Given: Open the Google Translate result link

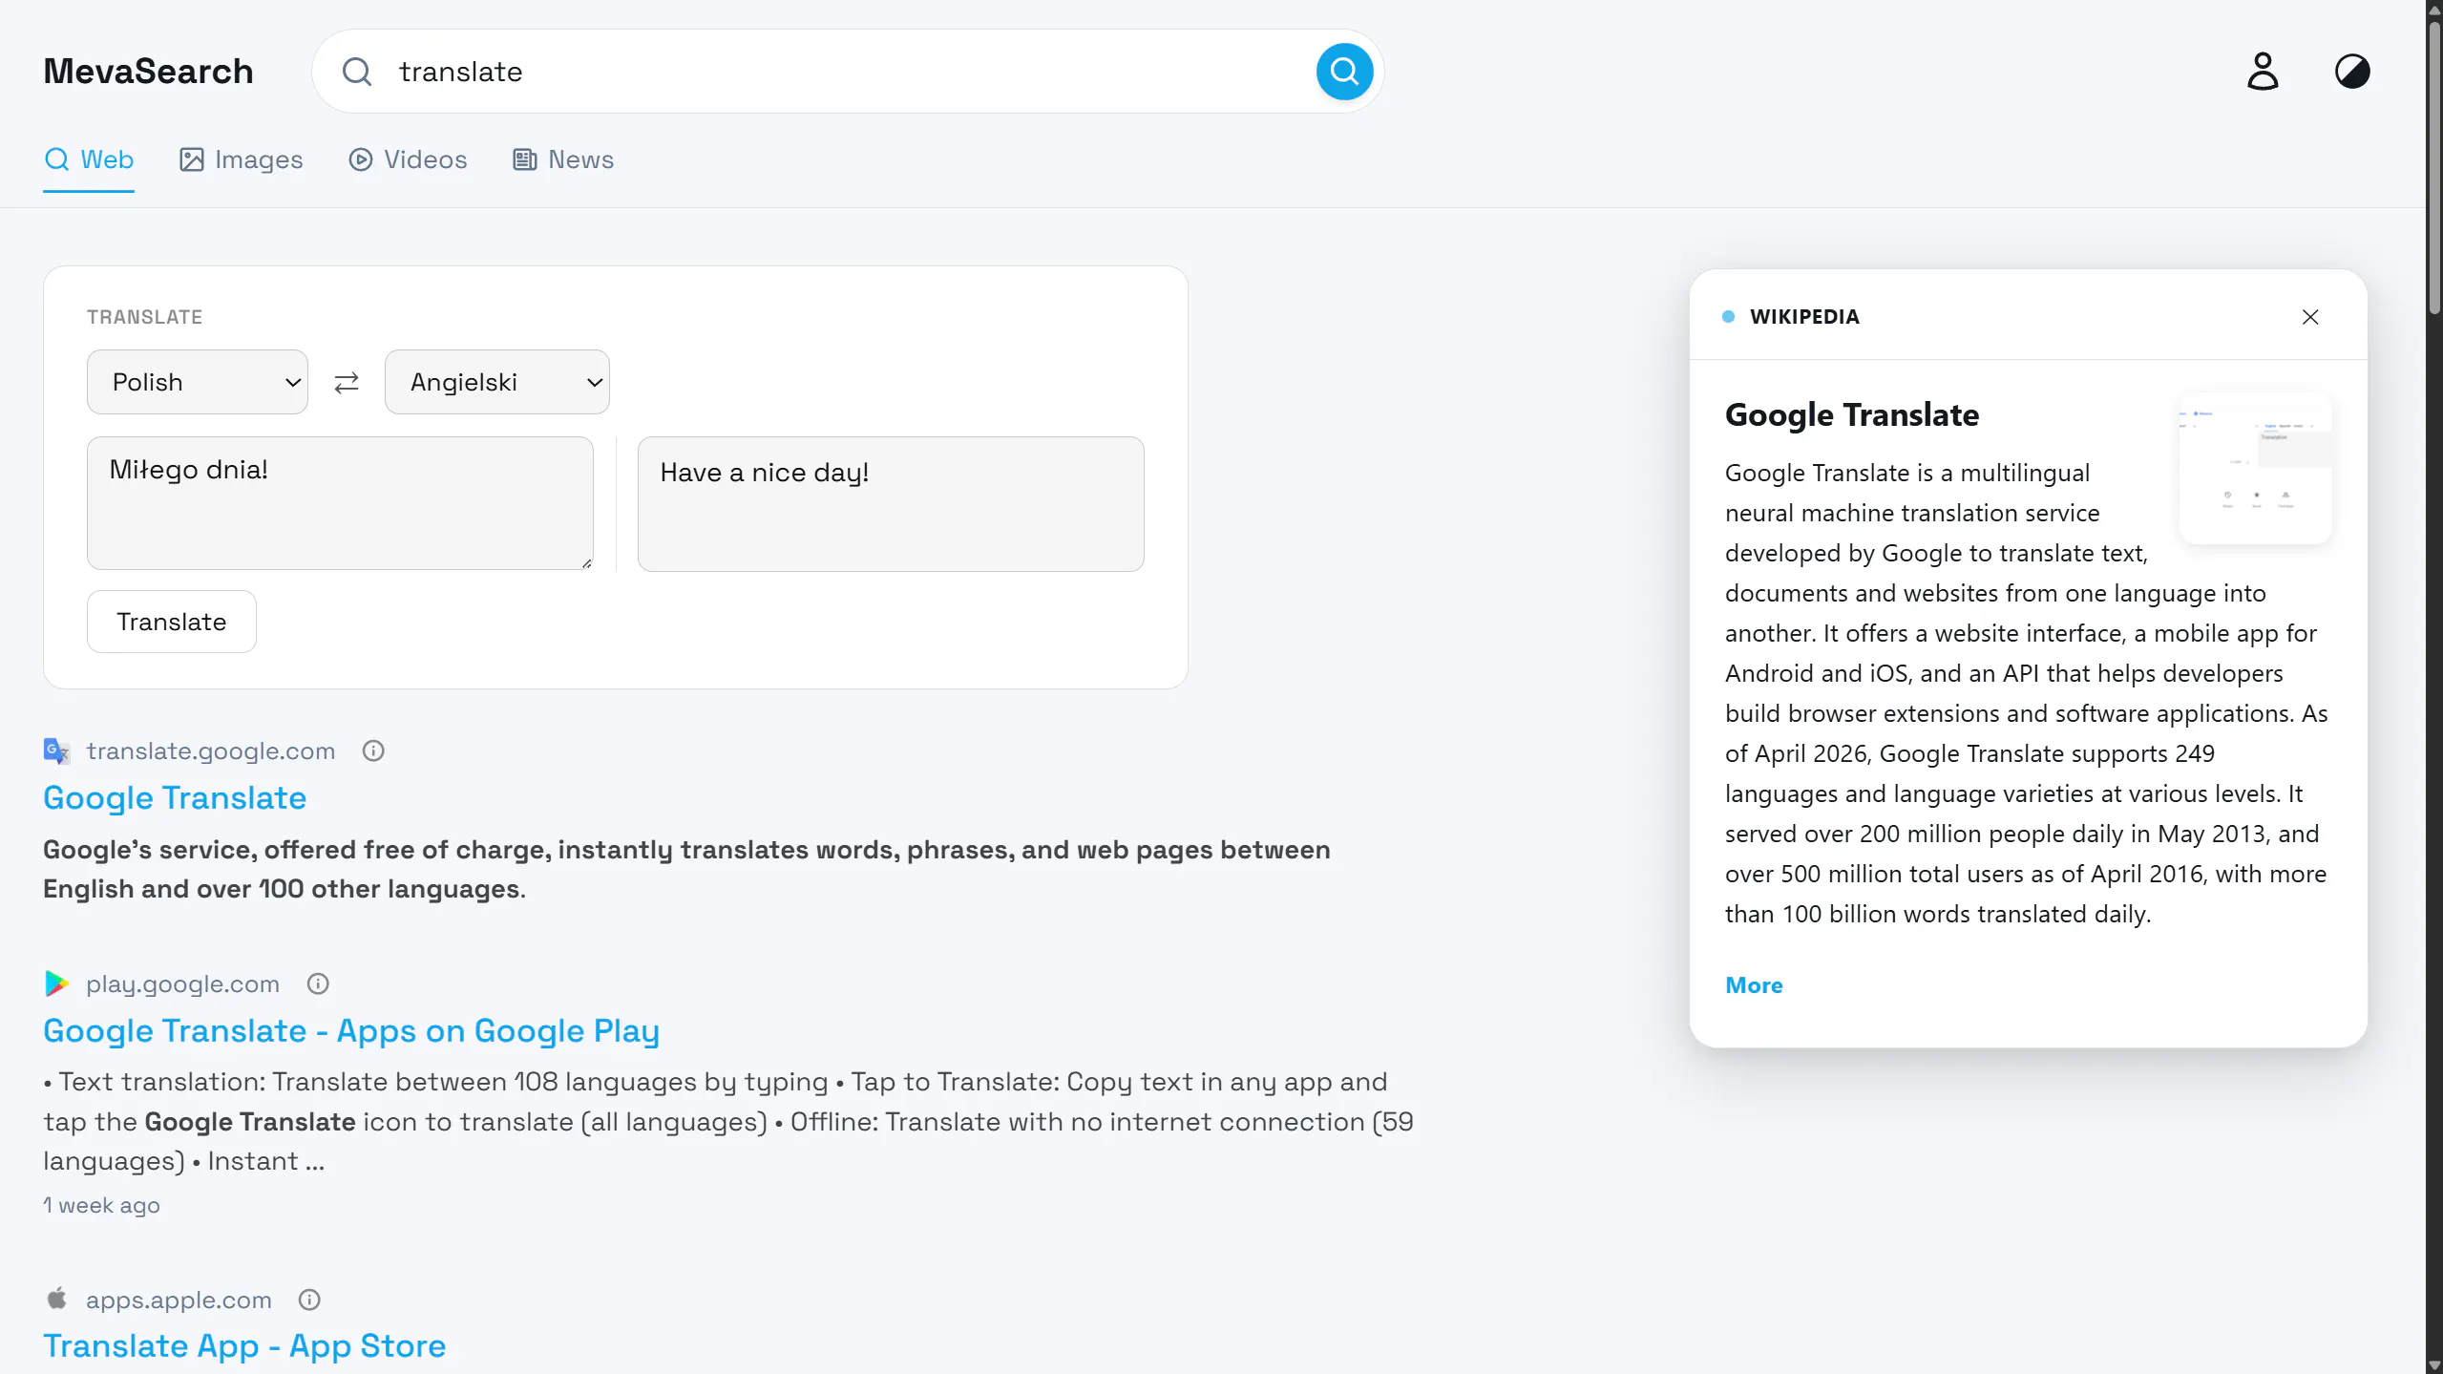Looking at the screenshot, I should click(x=175, y=798).
